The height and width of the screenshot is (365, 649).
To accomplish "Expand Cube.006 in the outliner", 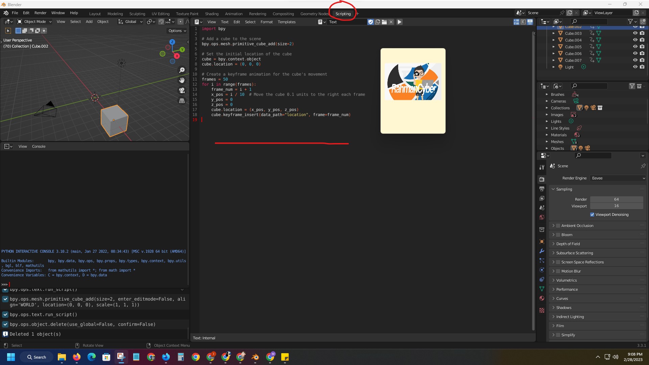I will [553, 54].
